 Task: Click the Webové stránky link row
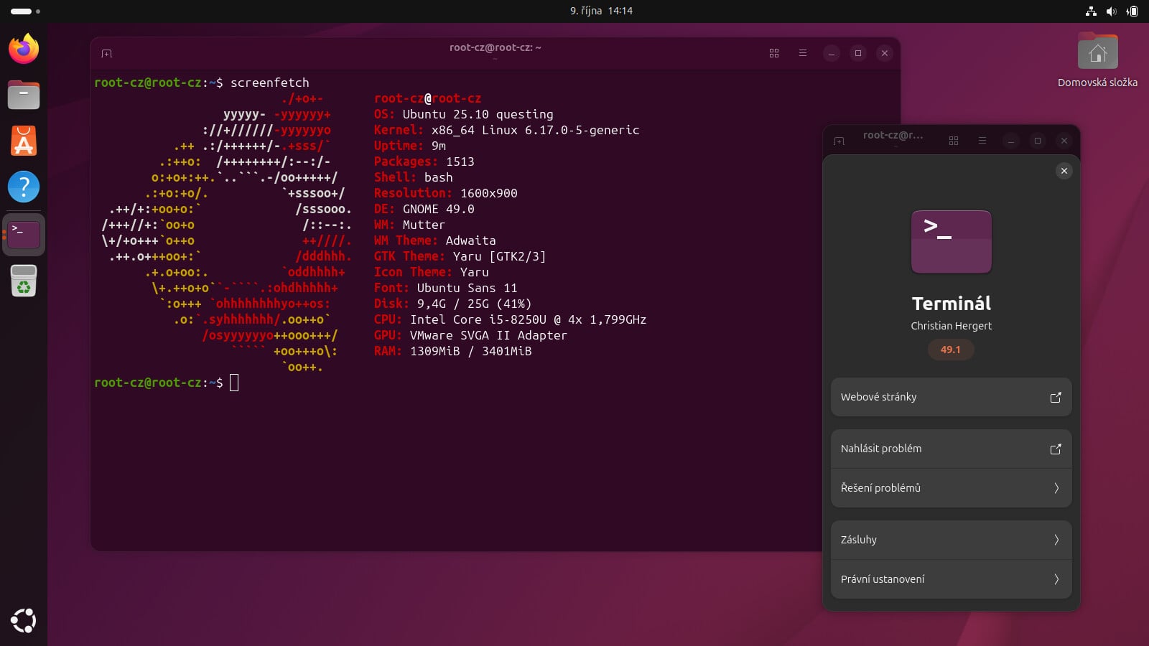pyautogui.click(x=951, y=397)
